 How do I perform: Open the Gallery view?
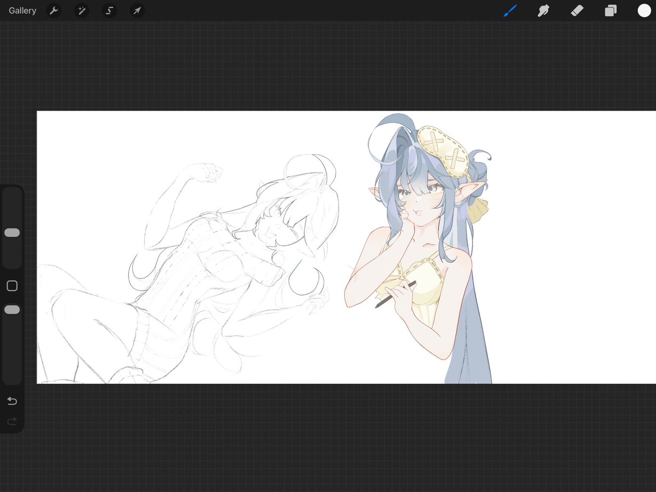22,10
